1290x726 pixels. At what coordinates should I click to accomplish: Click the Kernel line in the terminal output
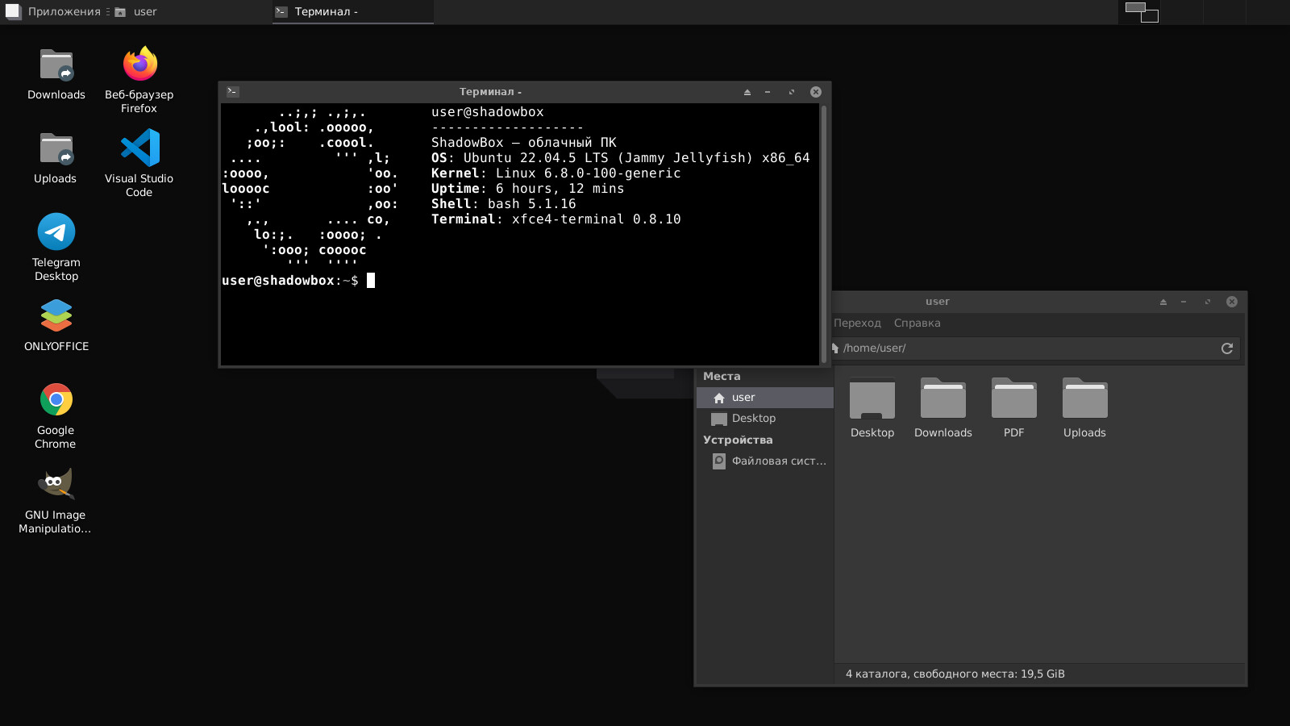click(x=556, y=173)
